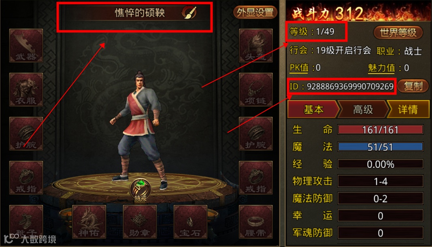Switch to the 高级 stats tab

coord(363,110)
